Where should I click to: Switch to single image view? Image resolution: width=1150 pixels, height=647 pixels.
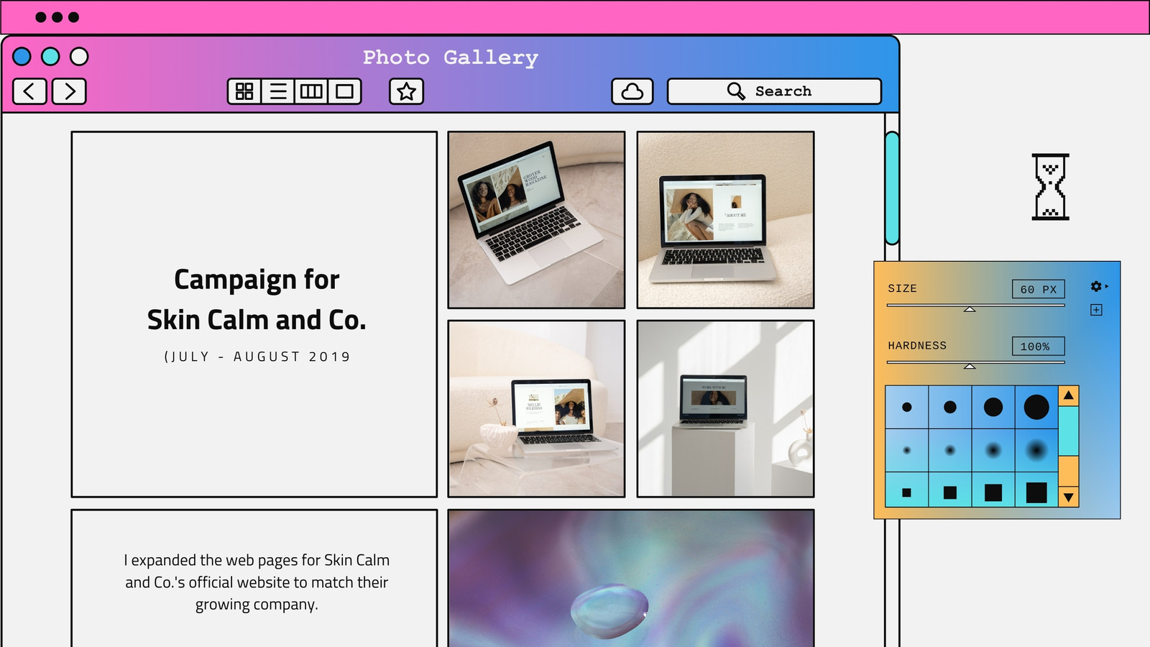coord(345,91)
